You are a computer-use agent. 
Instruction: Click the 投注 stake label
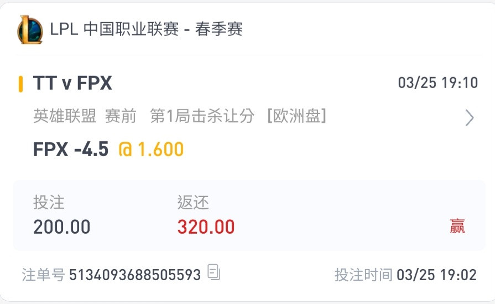[x=49, y=202]
